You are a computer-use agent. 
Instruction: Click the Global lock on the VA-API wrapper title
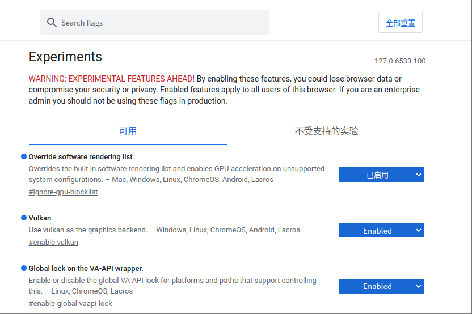pos(86,268)
